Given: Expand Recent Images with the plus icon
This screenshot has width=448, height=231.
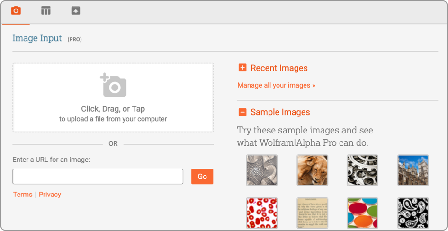Looking at the screenshot, I should tap(242, 68).
